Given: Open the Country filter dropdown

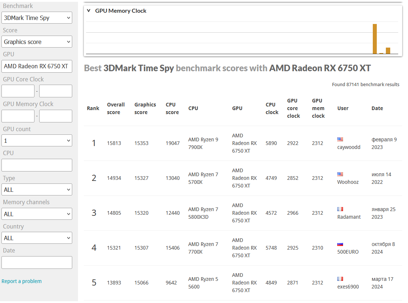Looking at the screenshot, I should [37, 238].
